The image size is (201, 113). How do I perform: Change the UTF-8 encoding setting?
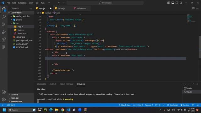[x=158, y=105]
